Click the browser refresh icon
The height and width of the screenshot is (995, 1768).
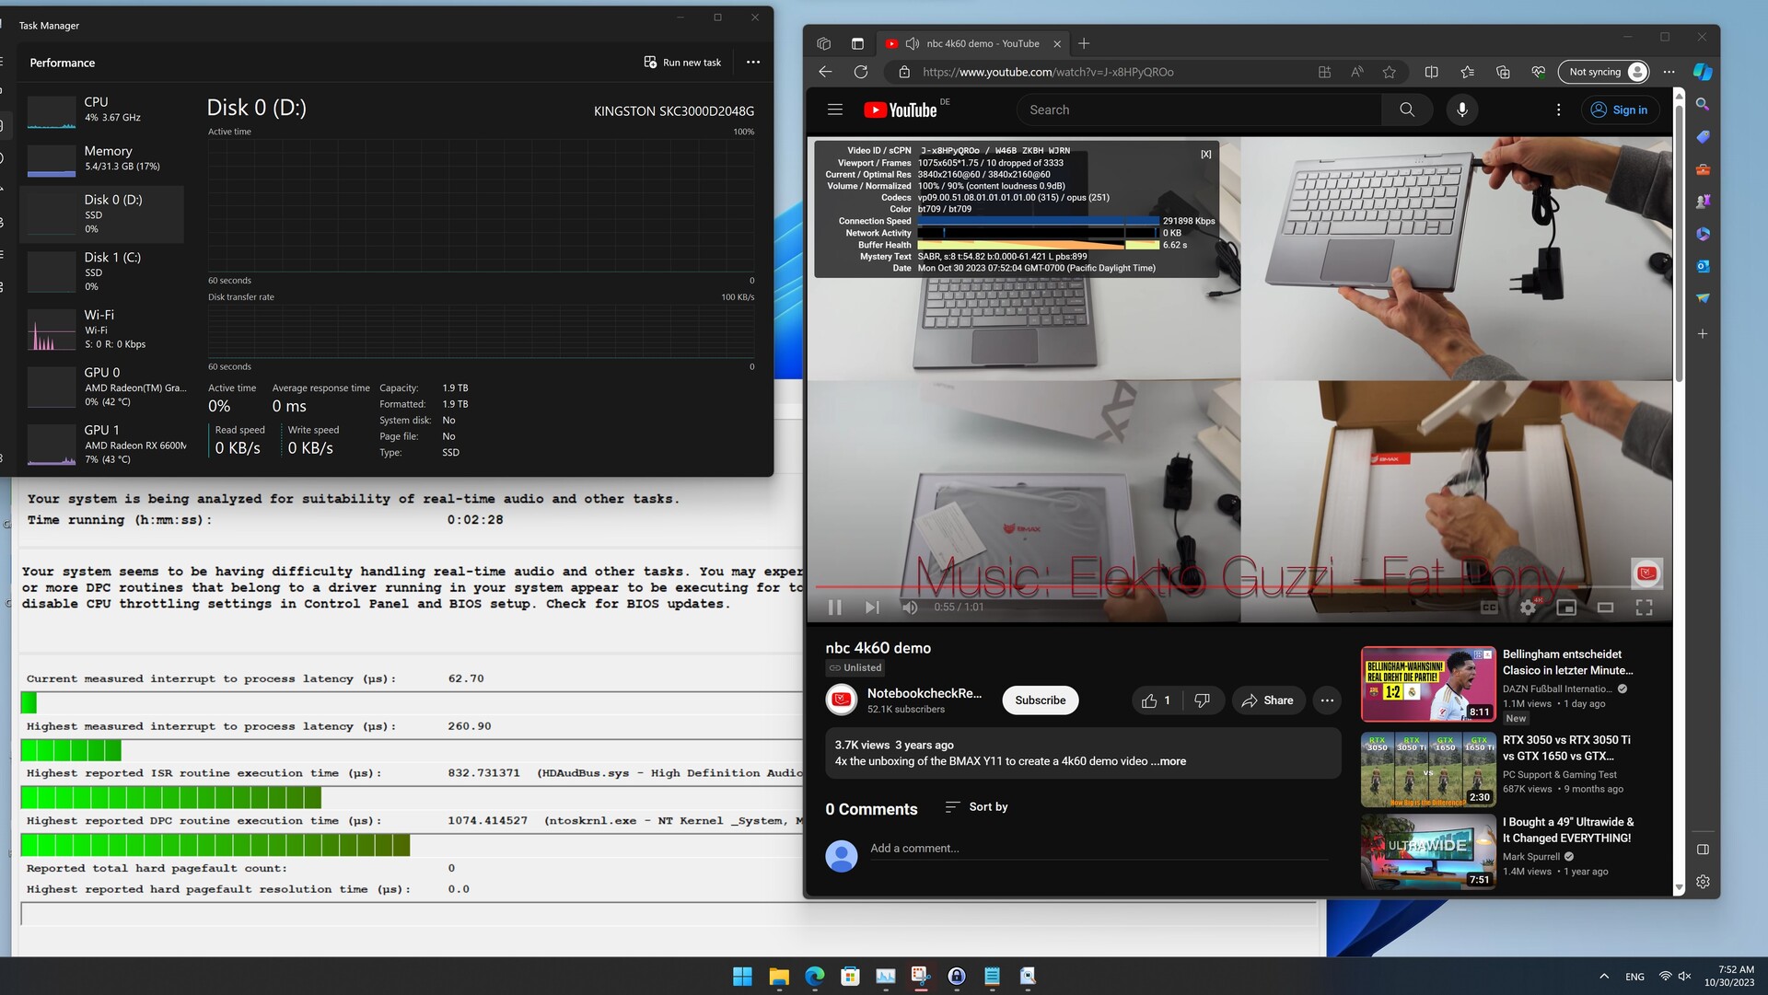(860, 72)
